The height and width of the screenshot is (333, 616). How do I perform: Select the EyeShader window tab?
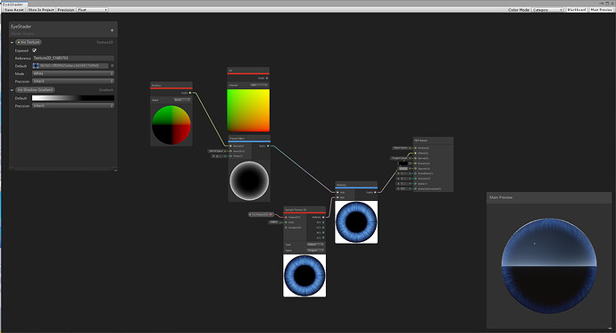[13, 4]
